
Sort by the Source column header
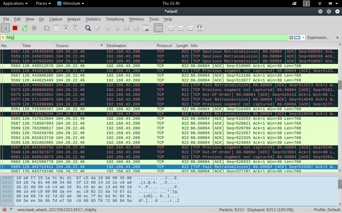80,46
